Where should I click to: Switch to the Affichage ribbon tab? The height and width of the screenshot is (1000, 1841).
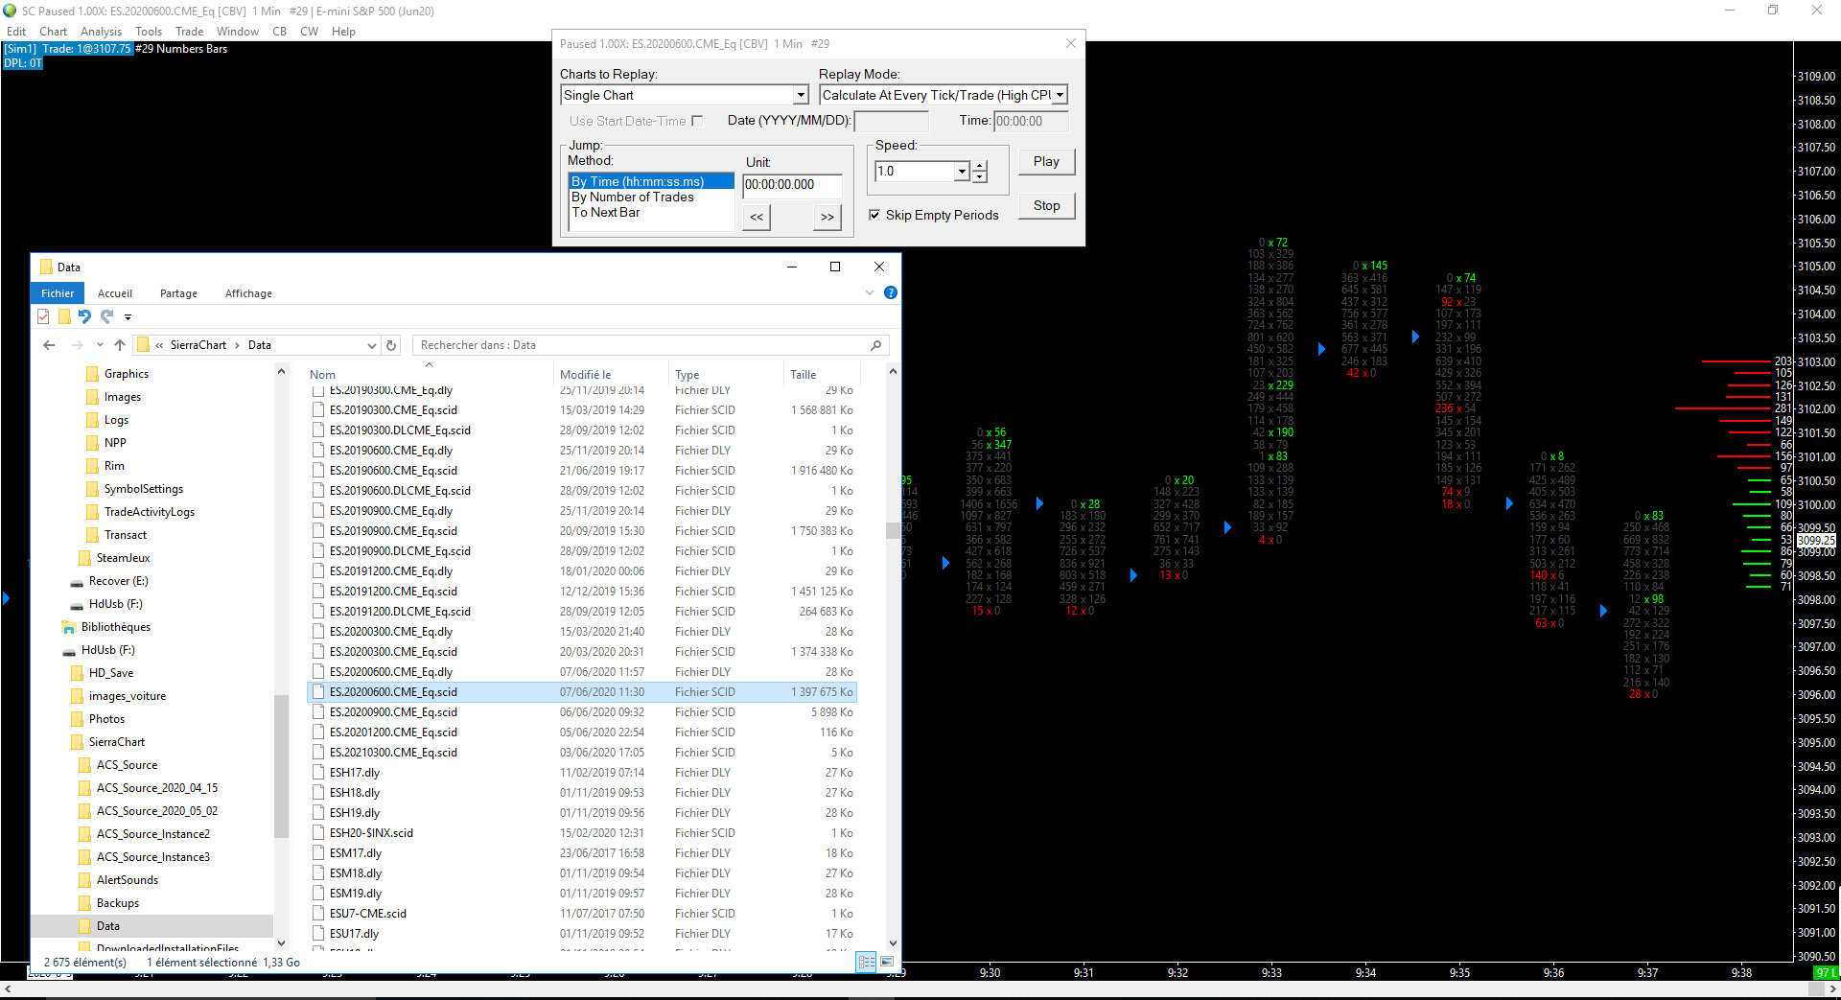248,293
